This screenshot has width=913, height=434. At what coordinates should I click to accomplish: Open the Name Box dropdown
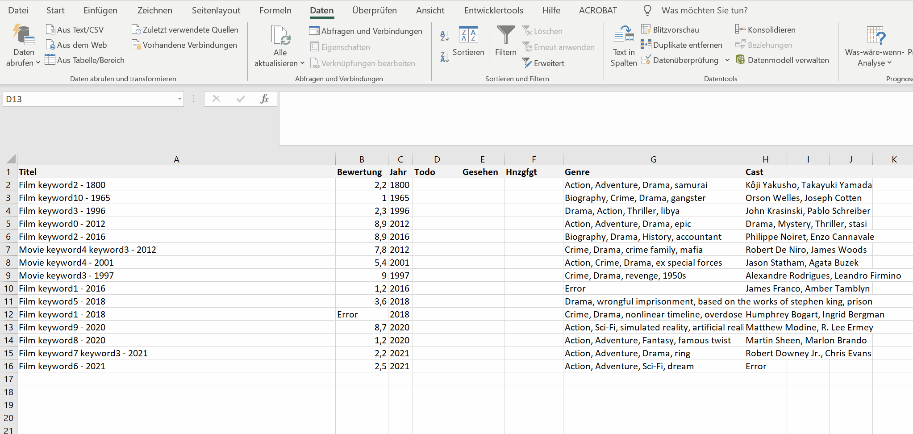(x=179, y=99)
